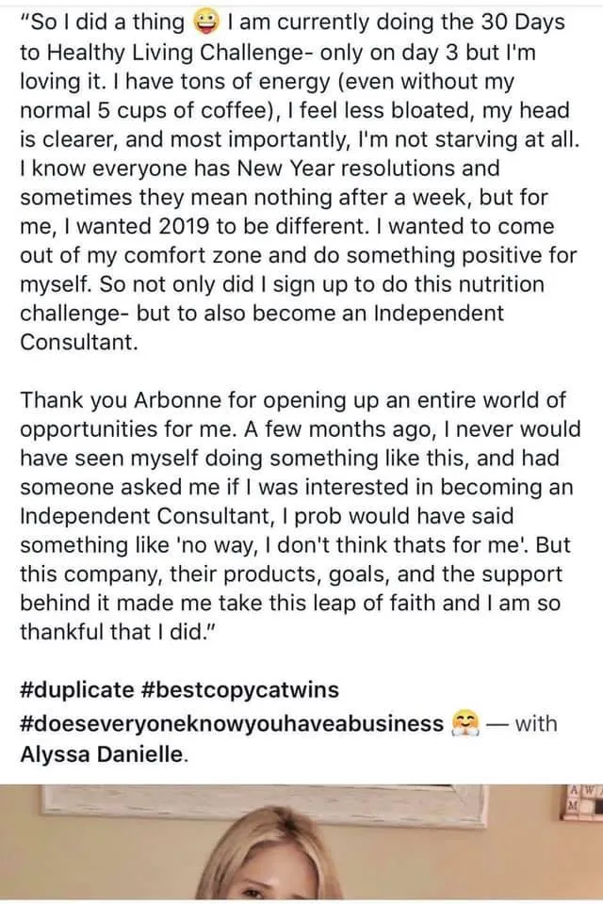Open the #doeseveryoneknowyouhaveabusiness hashtag link

[232, 723]
